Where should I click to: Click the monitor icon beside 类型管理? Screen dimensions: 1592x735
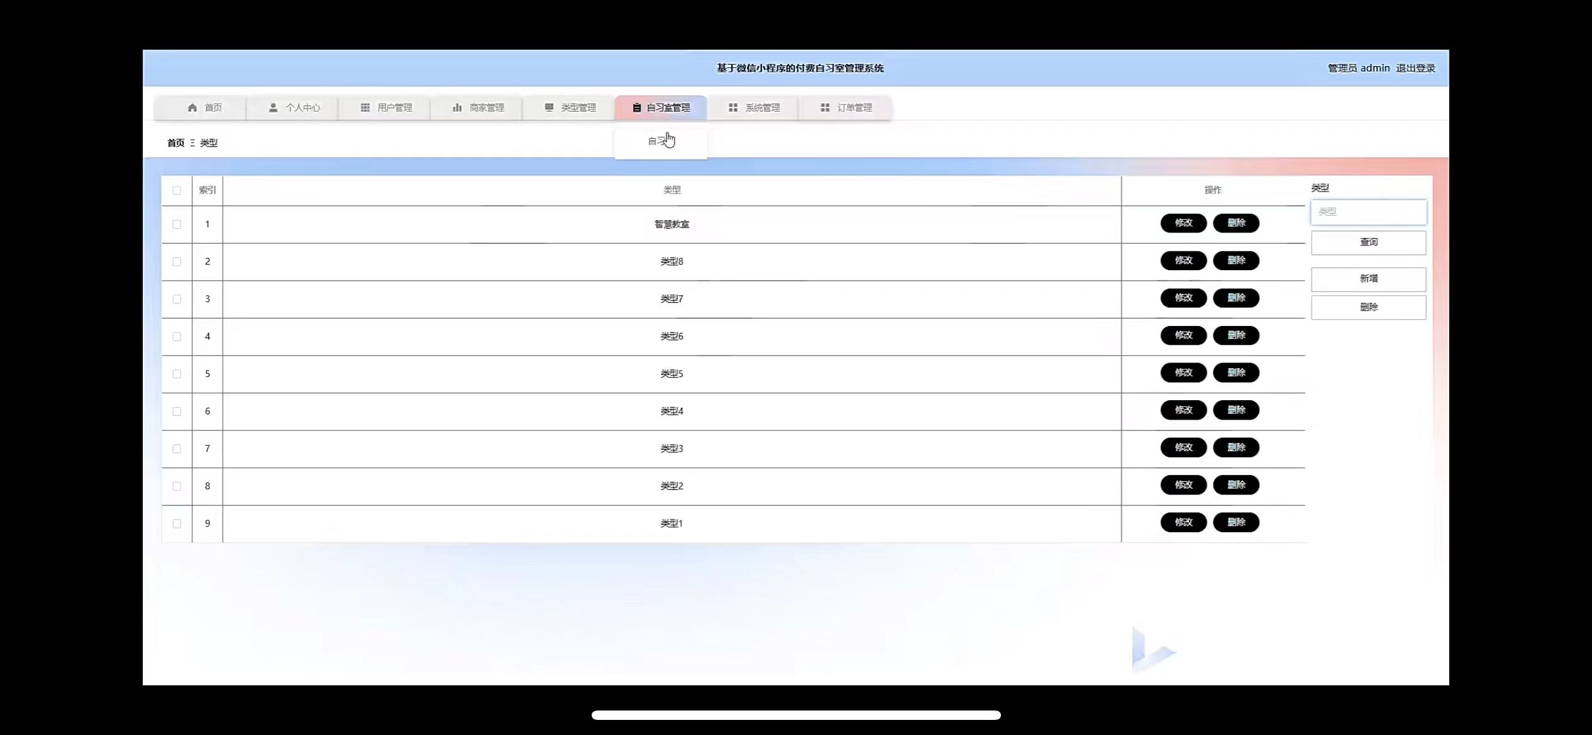(549, 107)
